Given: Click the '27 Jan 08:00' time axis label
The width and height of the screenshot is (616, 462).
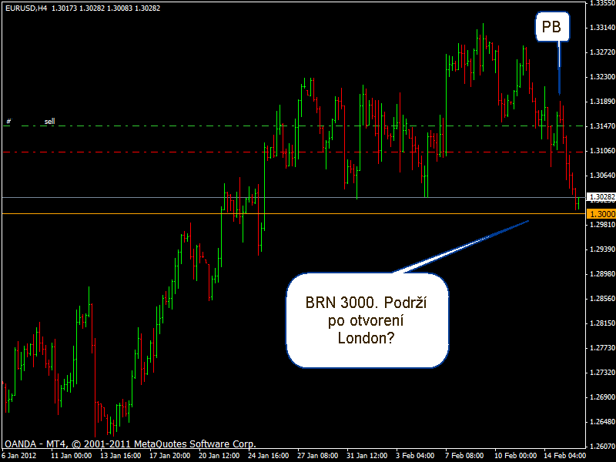Looking at the screenshot, I should [317, 456].
